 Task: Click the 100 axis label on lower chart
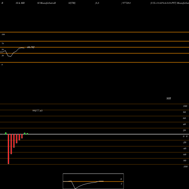pyautogui.click(x=185, y=106)
